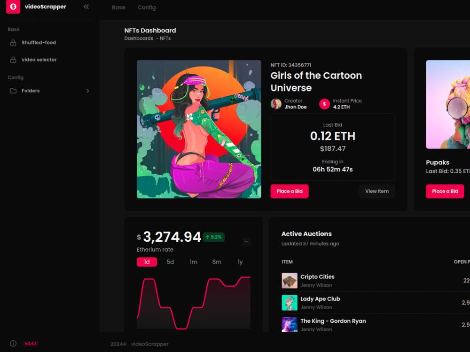470x352 pixels.
Task: Place a Bid on Pupaks
Action: [445, 191]
